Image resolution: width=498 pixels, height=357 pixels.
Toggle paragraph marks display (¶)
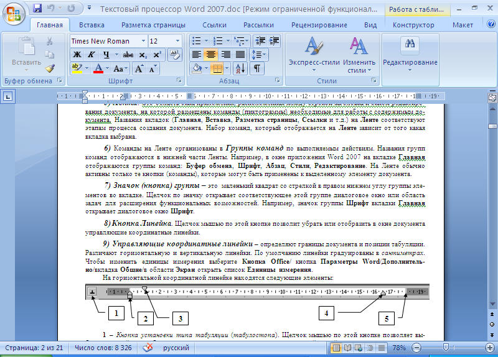click(257, 68)
